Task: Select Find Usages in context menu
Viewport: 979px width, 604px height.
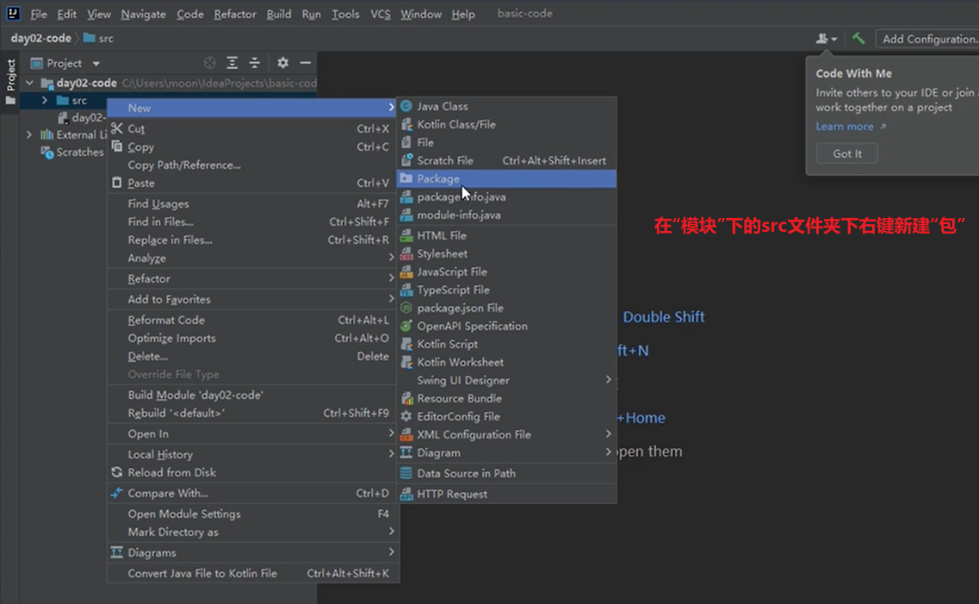Action: click(x=253, y=203)
